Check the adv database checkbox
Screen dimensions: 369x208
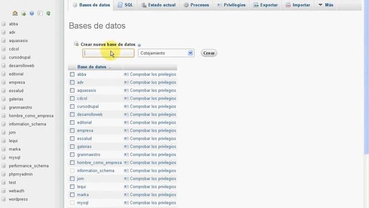(72, 82)
